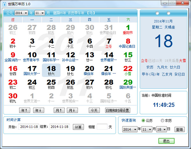191x149 pixels.
Task: Select November 7 立冬 date
Action: (x=109, y=43)
